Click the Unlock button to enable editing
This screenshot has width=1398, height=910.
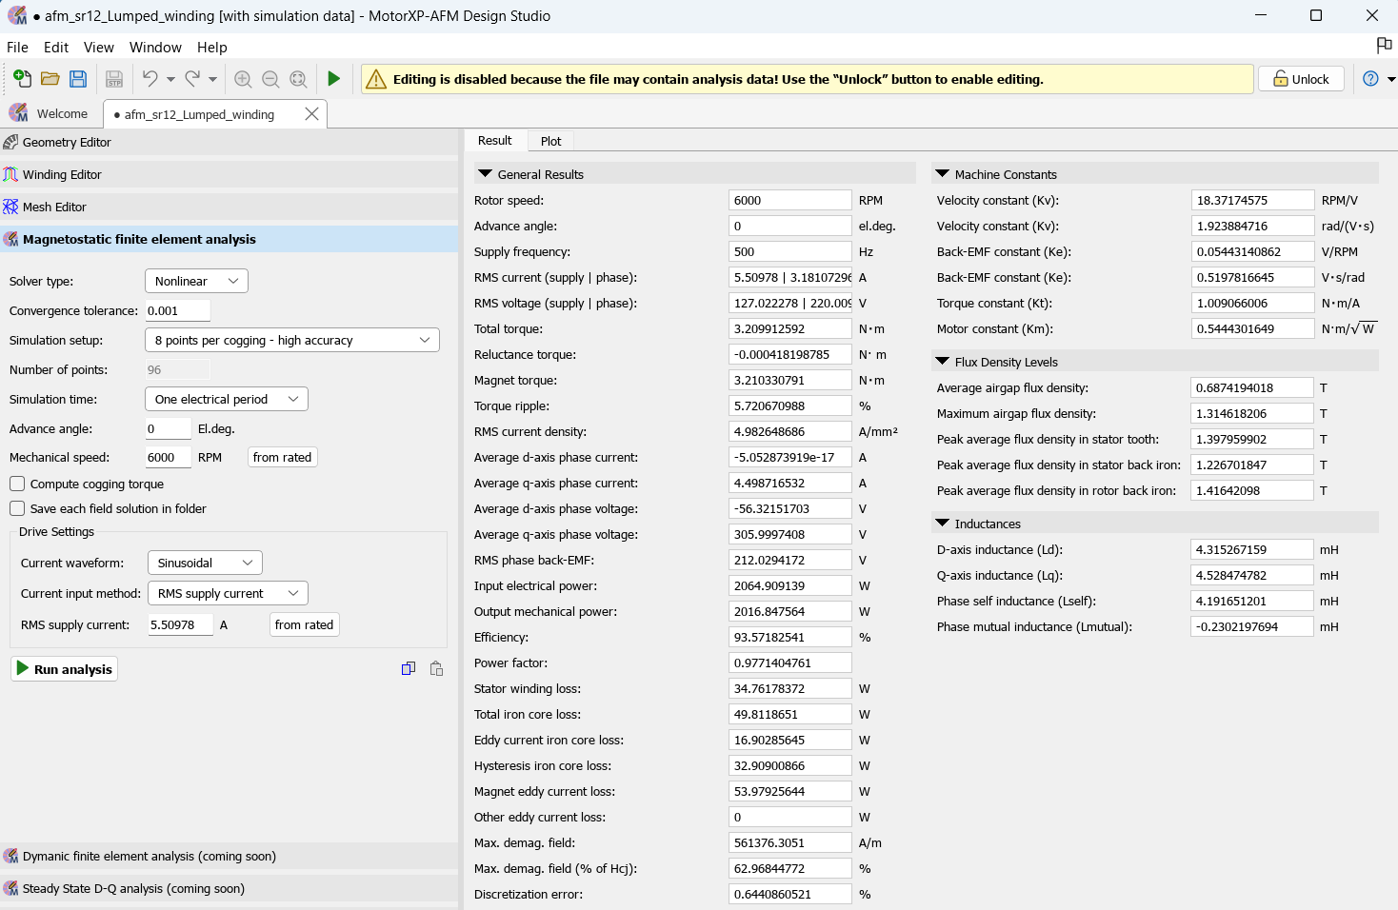coord(1301,79)
